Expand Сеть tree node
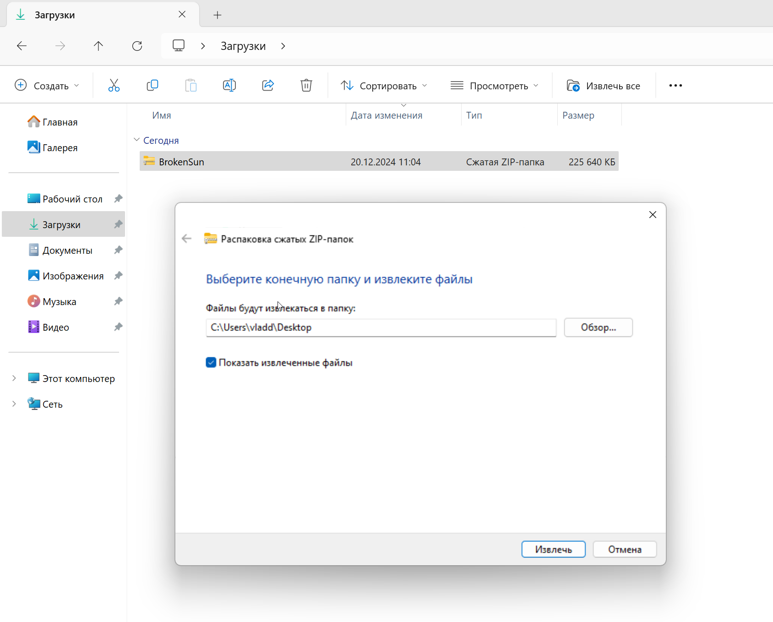The height and width of the screenshot is (622, 773). click(14, 404)
